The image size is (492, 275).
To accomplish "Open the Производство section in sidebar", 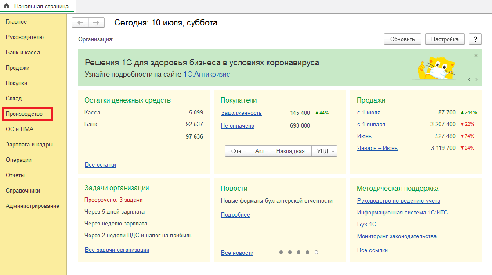I will pyautogui.click(x=24, y=114).
